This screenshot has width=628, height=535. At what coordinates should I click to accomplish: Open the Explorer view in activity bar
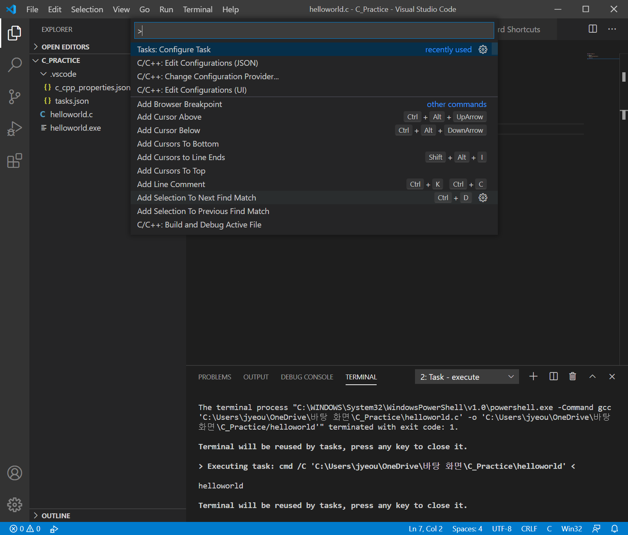tap(15, 33)
